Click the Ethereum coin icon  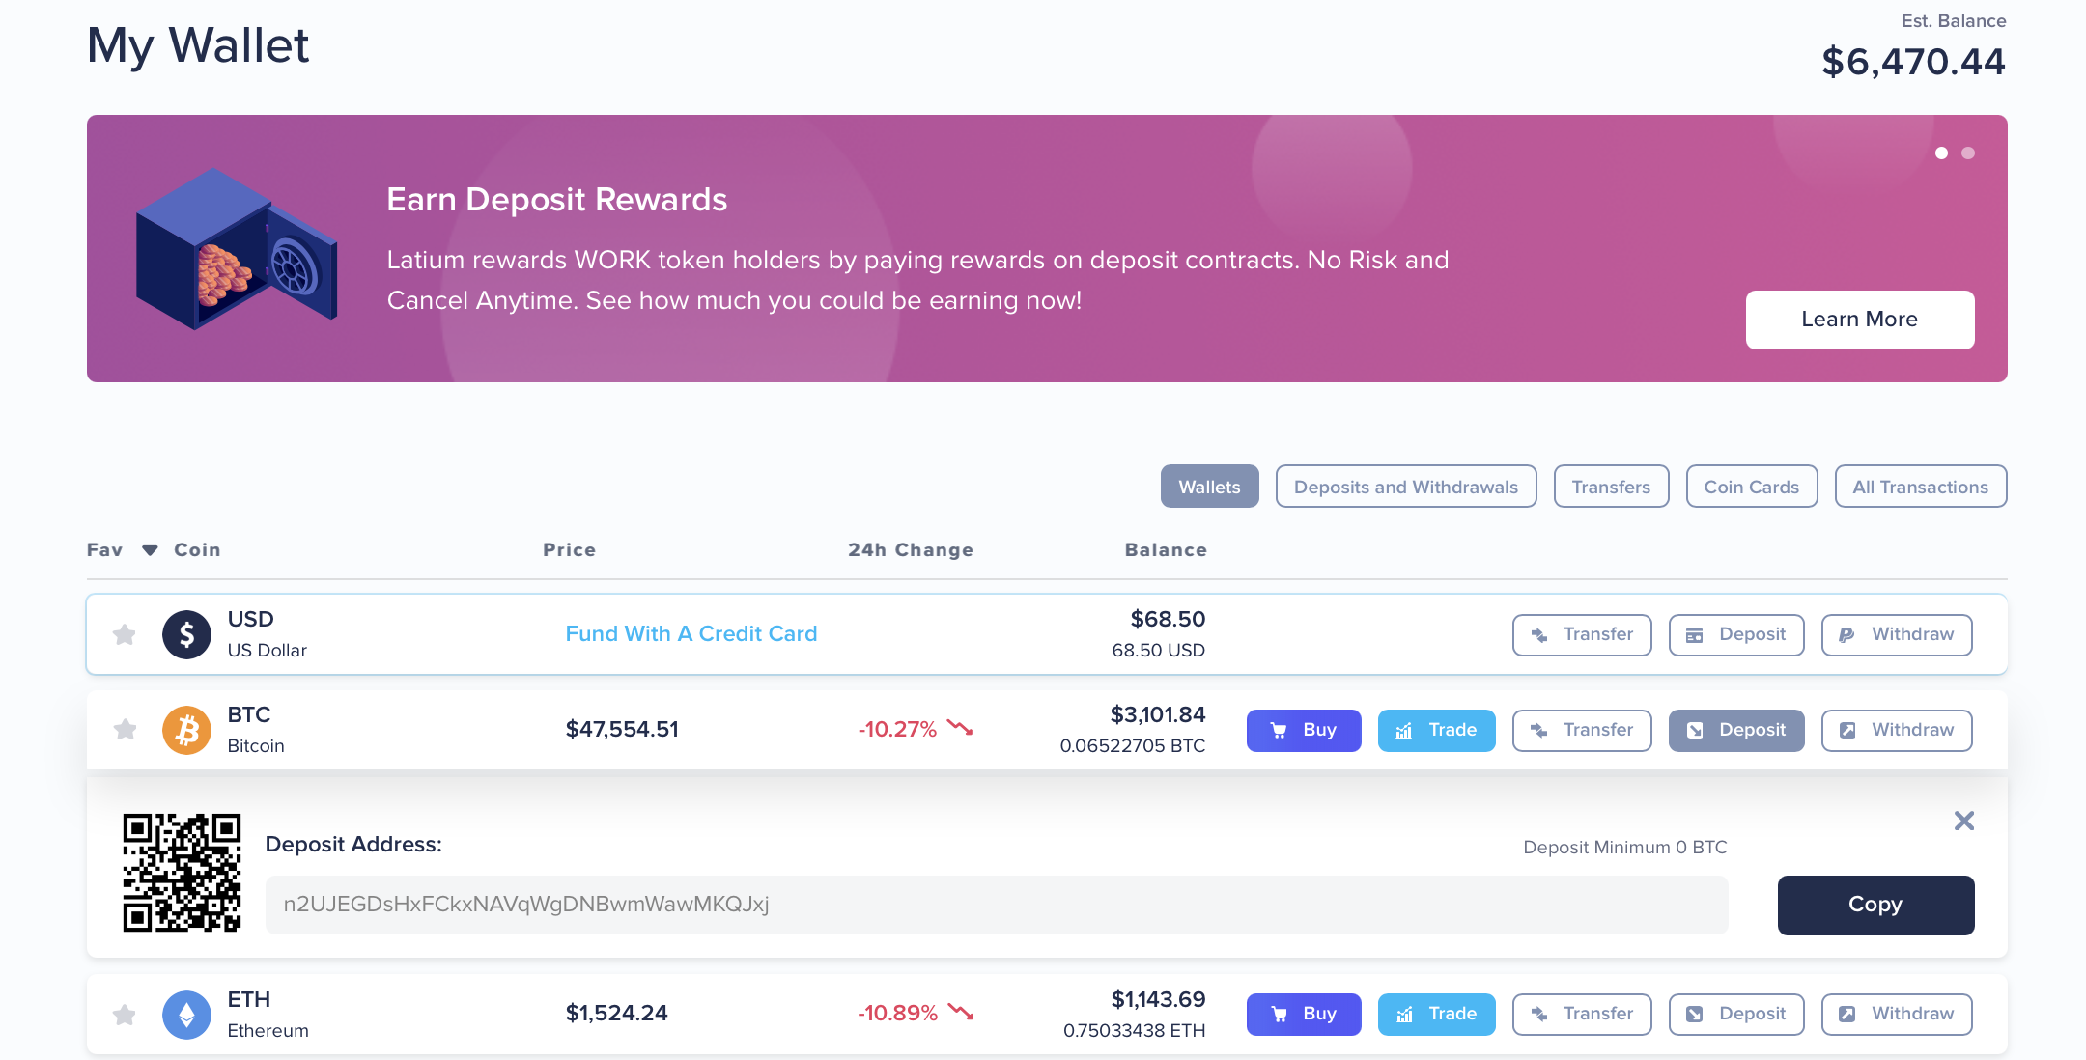pyautogui.click(x=186, y=1015)
